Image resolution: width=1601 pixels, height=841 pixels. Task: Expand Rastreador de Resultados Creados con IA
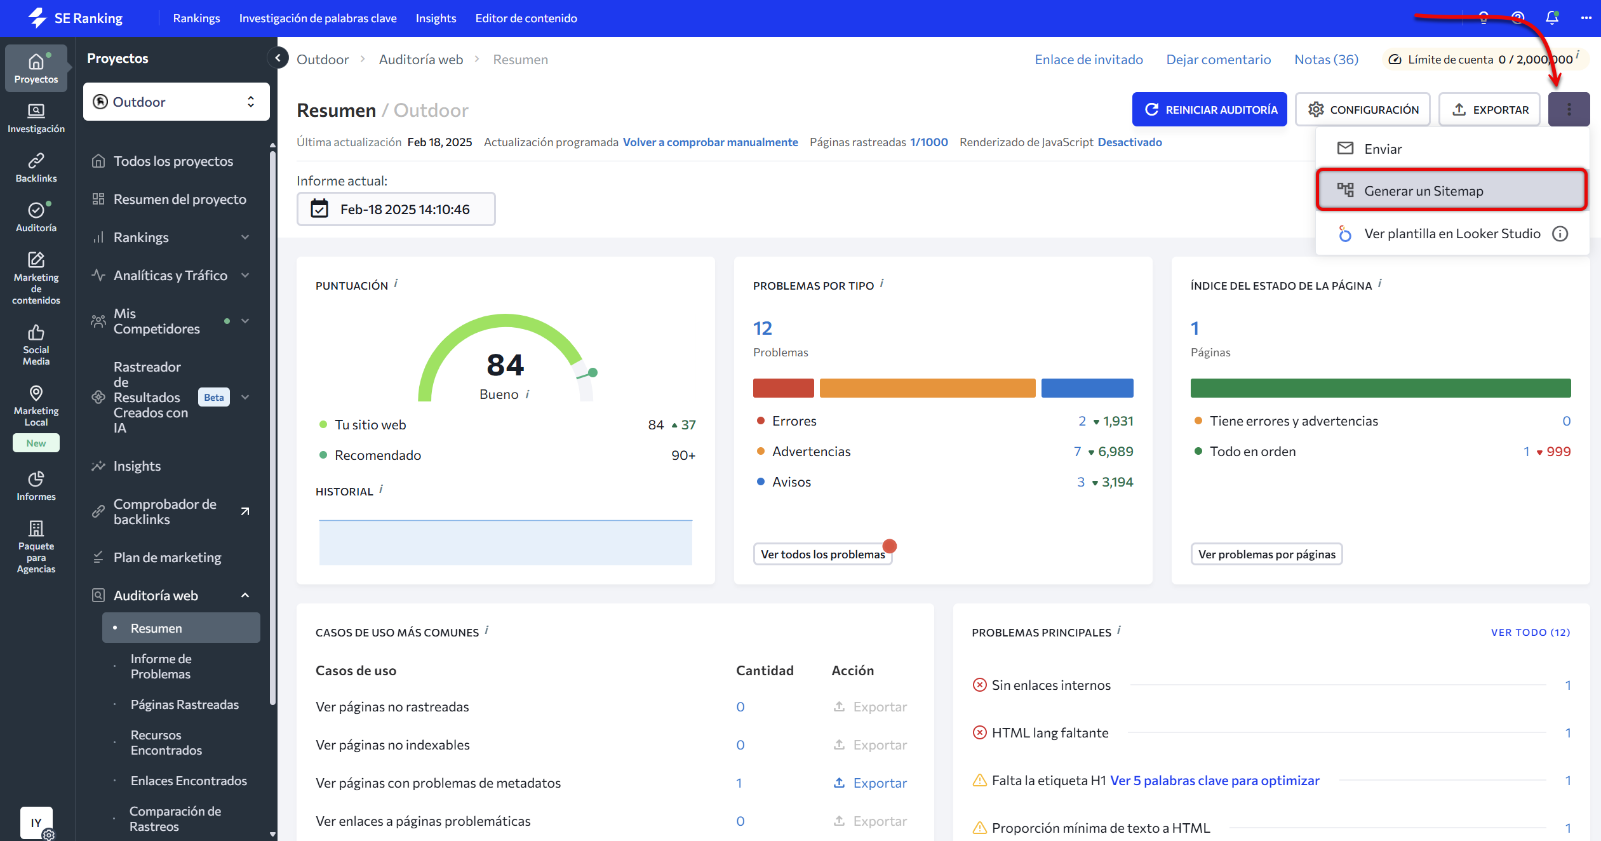[x=245, y=397]
